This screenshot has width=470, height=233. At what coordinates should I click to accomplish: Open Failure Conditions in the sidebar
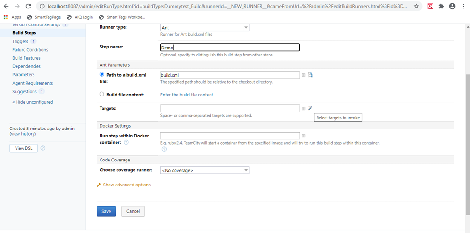[30, 50]
